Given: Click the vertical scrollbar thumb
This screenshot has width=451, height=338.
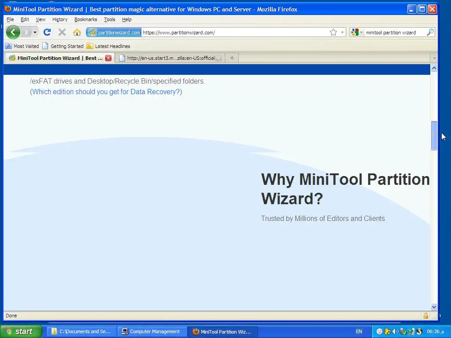Looking at the screenshot, I should pyautogui.click(x=434, y=136).
